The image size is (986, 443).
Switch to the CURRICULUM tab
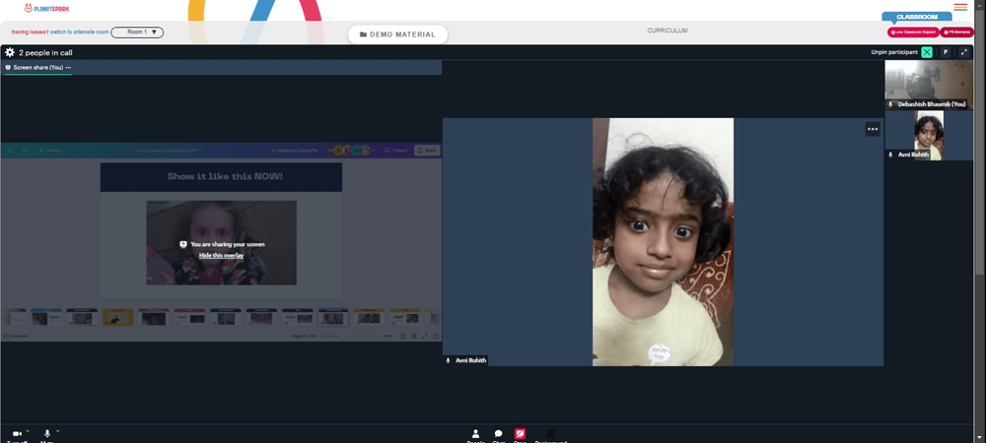(668, 31)
